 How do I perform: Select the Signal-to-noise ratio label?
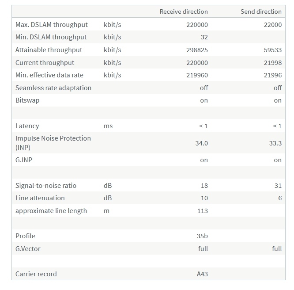click(x=46, y=186)
